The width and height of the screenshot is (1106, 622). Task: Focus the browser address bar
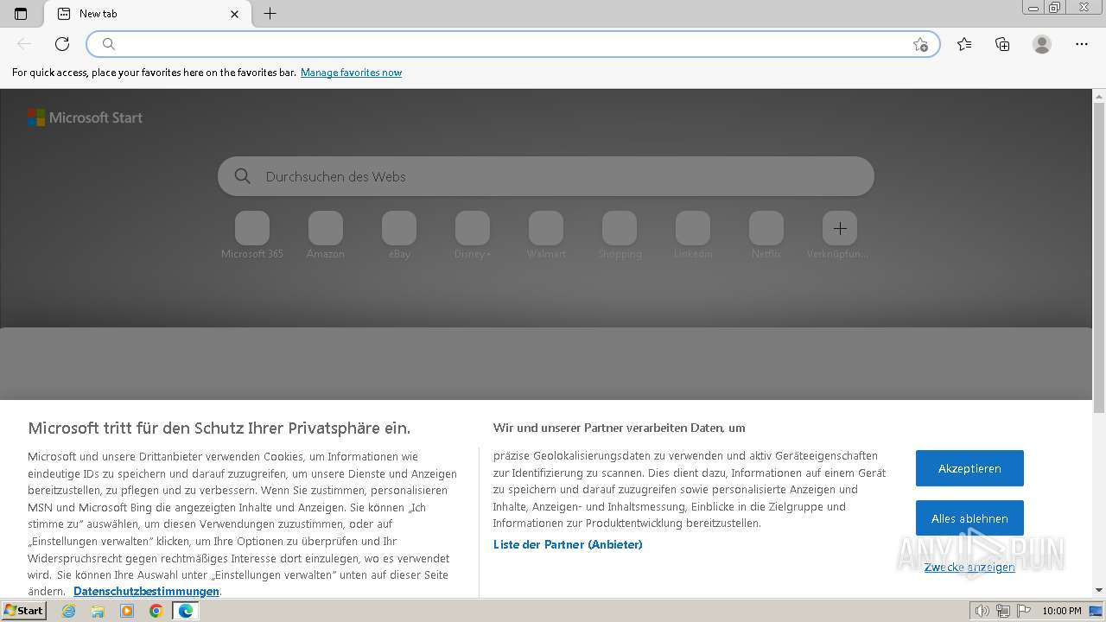pyautogui.click(x=513, y=44)
